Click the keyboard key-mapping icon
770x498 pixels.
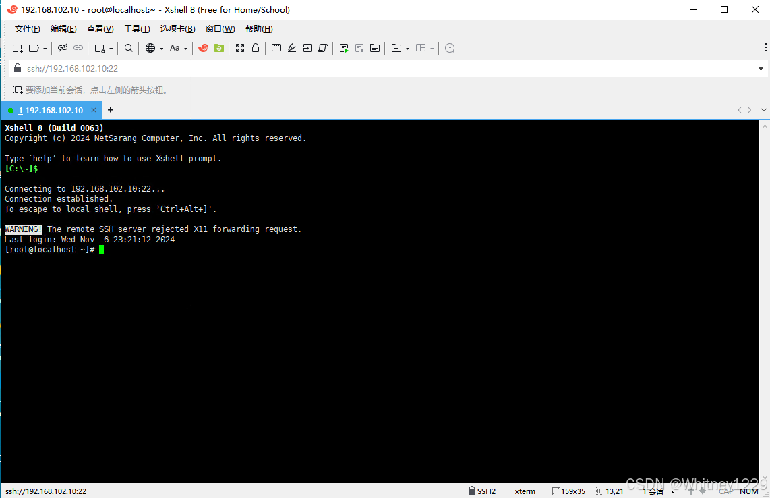coord(276,48)
